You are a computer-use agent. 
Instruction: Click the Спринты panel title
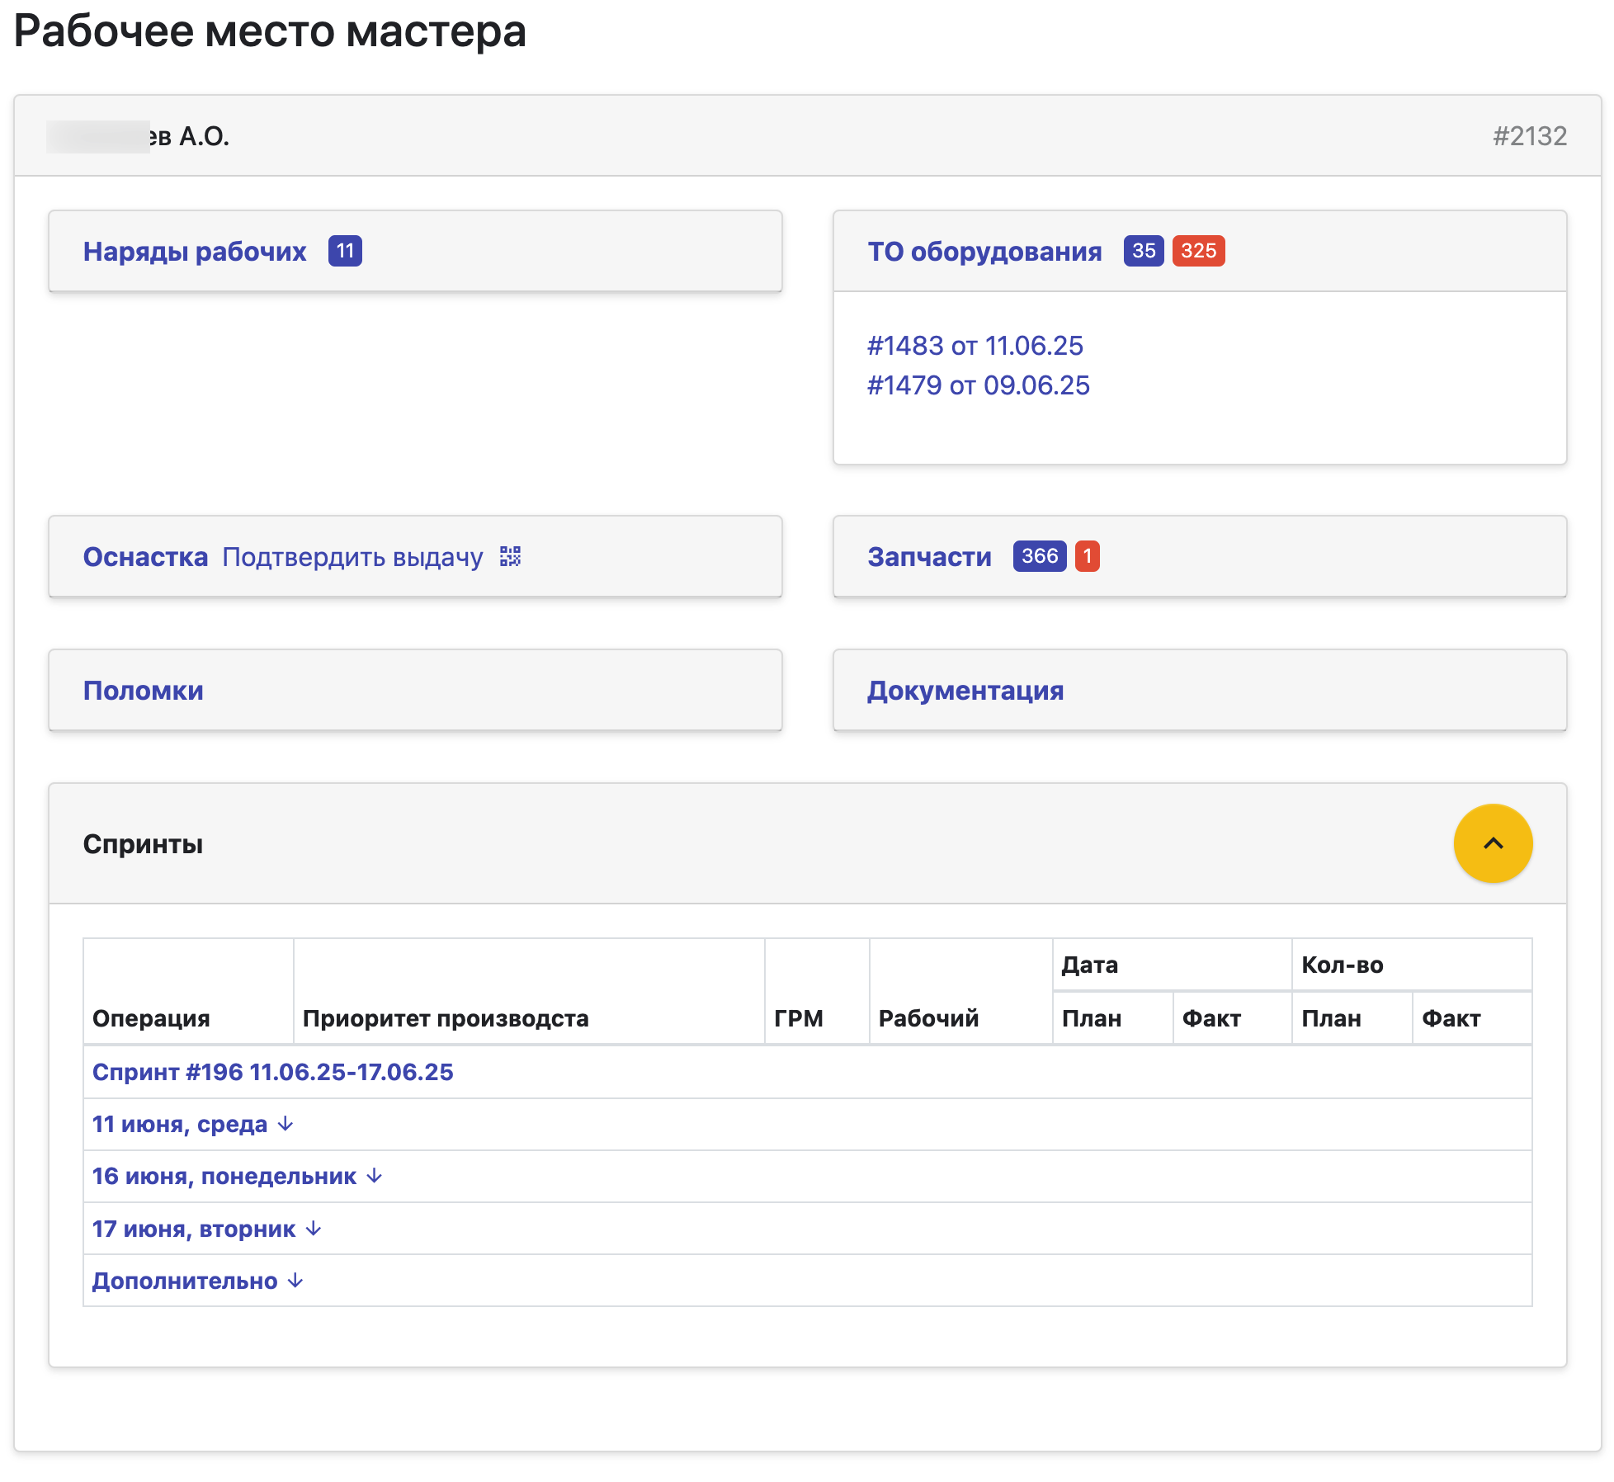[x=143, y=844]
